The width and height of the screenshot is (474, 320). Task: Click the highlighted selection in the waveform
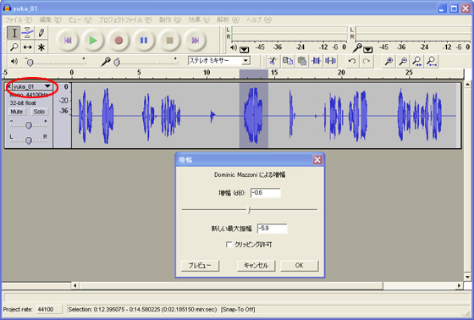click(254, 115)
